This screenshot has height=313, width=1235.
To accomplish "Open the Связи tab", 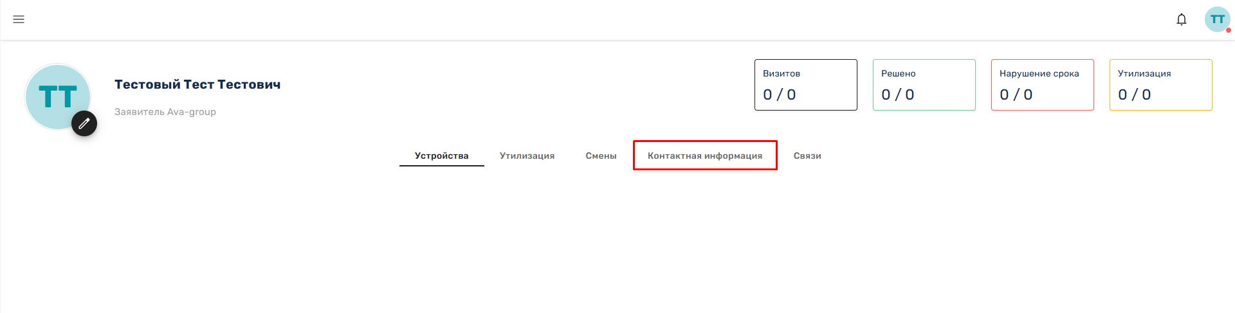I will pyautogui.click(x=807, y=156).
